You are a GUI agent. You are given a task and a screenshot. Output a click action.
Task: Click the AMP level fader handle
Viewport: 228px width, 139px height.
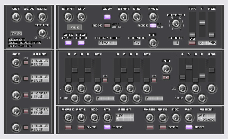[x=212, y=70]
